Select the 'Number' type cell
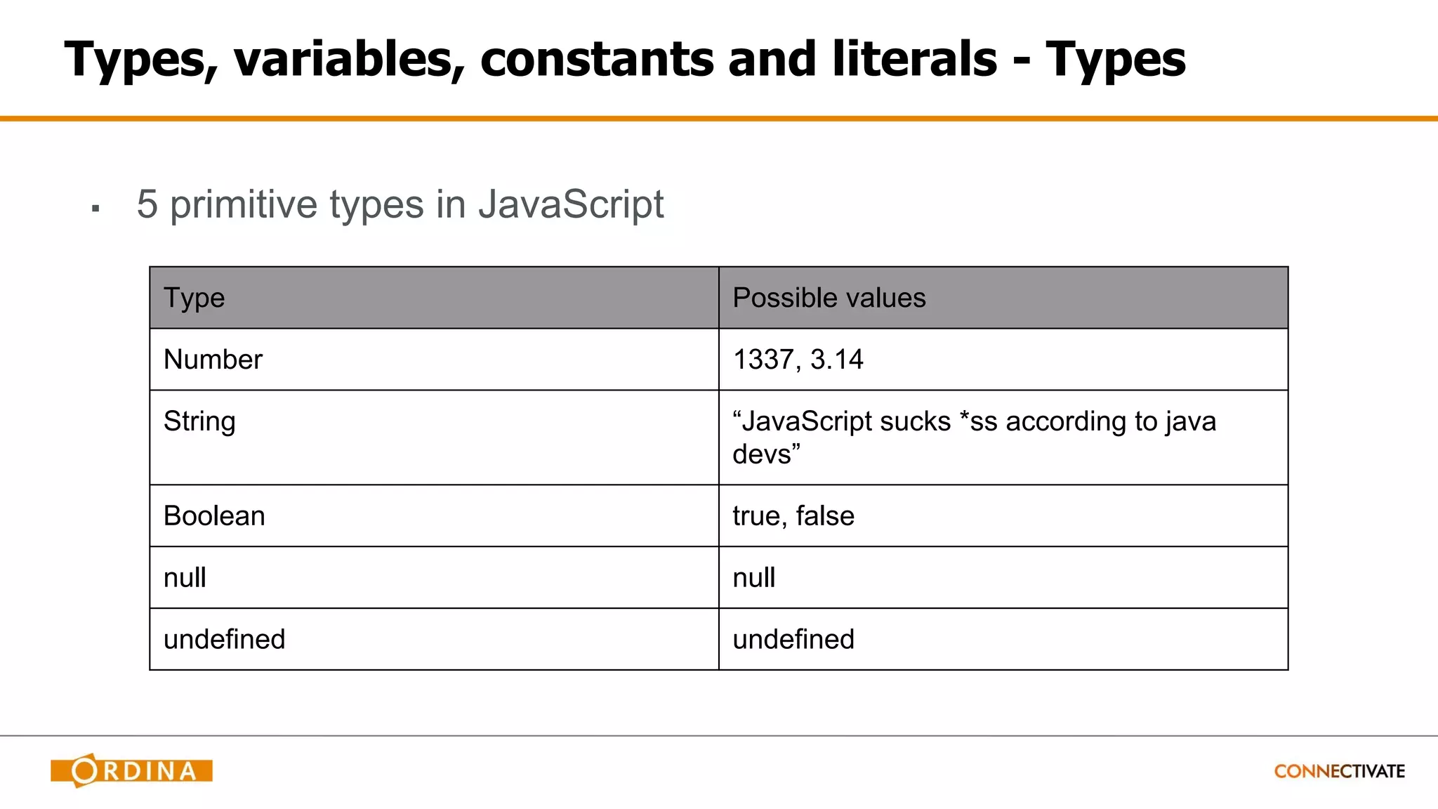This screenshot has width=1438, height=809. [213, 360]
